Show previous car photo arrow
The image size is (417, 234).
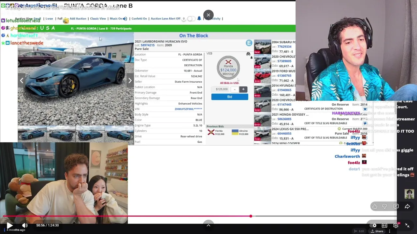(x=22, y=81)
